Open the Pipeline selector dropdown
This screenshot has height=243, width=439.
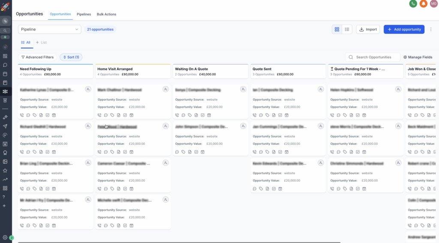(50, 30)
